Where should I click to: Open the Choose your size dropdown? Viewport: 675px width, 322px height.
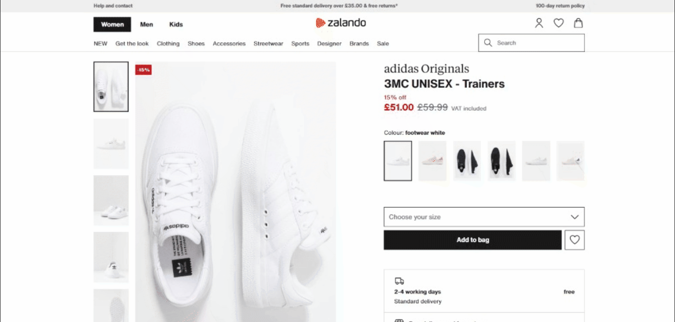pyautogui.click(x=484, y=217)
